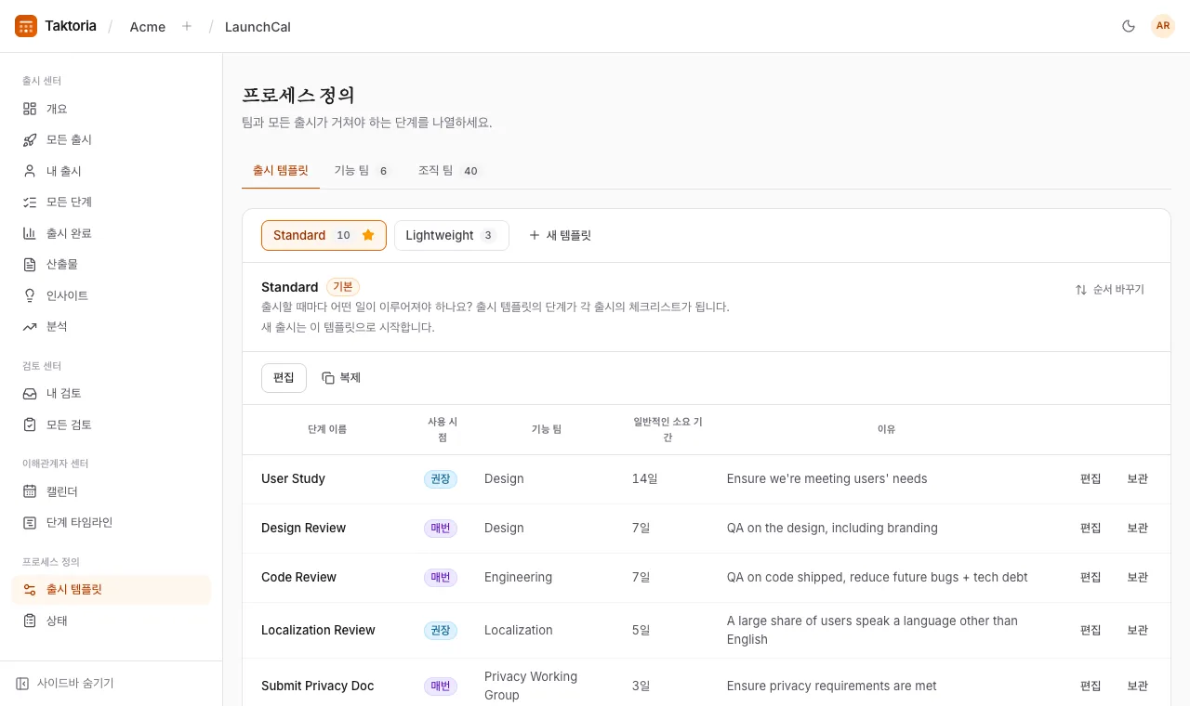Open 내 검토 inbox item
The height and width of the screenshot is (706, 1190).
[x=112, y=393]
